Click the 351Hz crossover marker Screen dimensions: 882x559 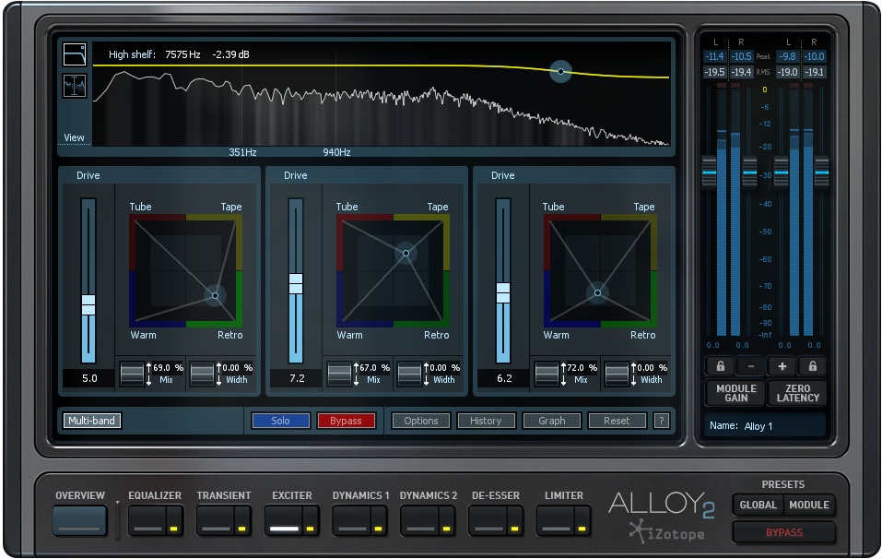(x=242, y=152)
